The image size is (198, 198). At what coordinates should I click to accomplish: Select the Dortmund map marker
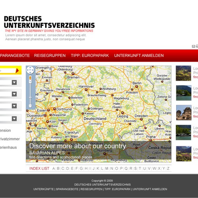pos(55,109)
